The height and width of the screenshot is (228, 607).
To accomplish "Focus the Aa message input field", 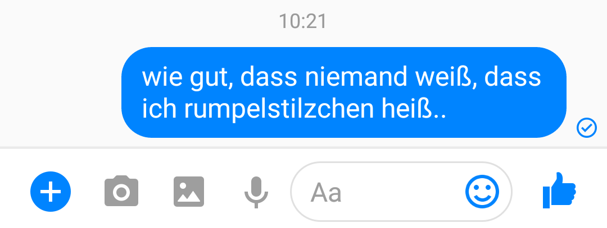I will click(401, 192).
